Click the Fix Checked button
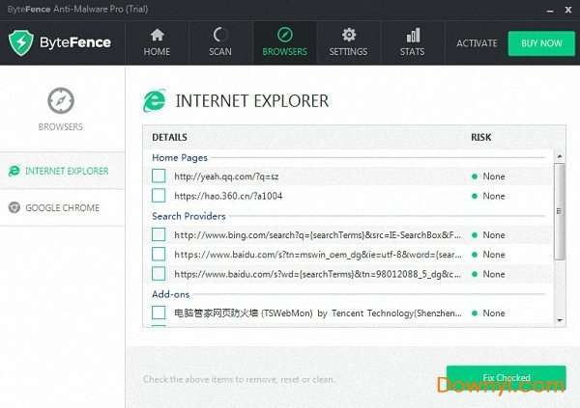The image size is (580, 408). coord(507,378)
